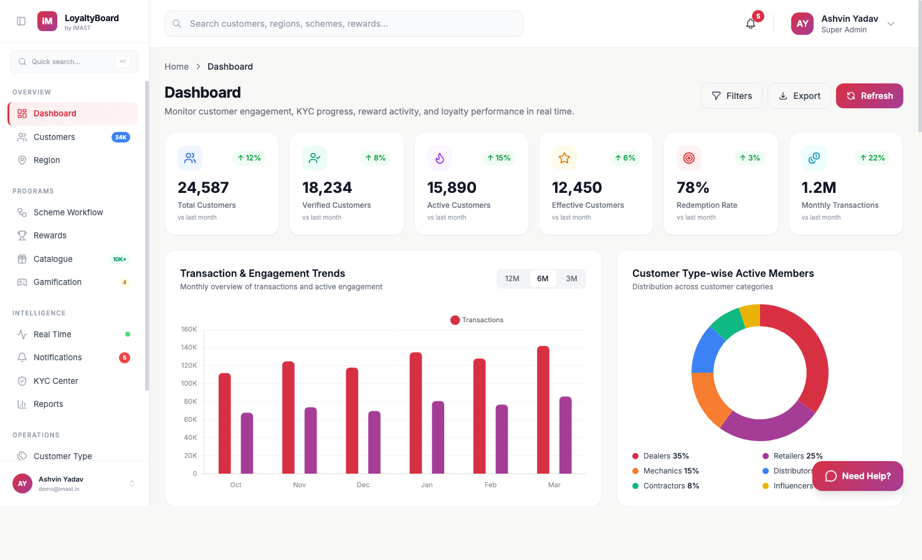
Task: Select the Rewards sidebar item
Action: pyautogui.click(x=50, y=235)
